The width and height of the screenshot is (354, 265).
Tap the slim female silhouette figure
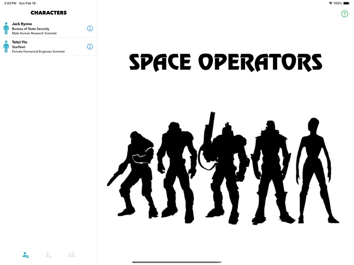click(318, 171)
